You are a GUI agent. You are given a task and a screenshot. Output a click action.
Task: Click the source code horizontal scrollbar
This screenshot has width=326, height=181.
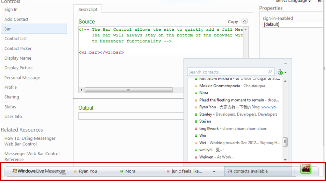tap(129, 90)
